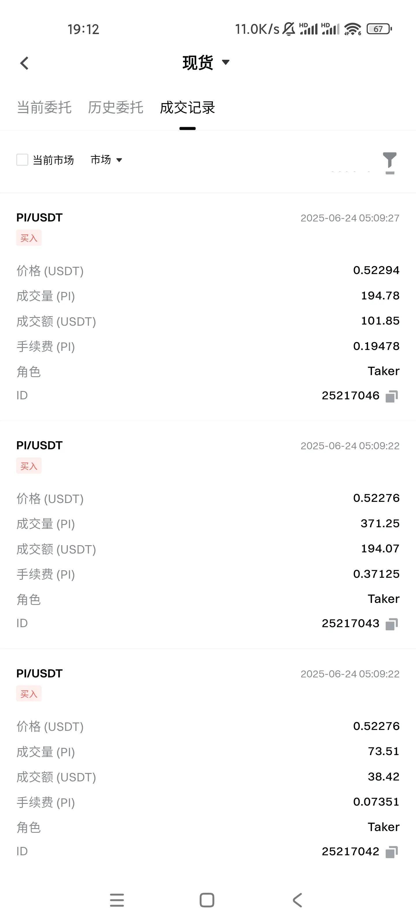Tap the Android system back arrow
Image resolution: width=416 pixels, height=924 pixels.
coord(298,900)
